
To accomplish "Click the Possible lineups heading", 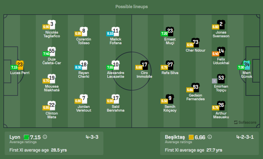I will click(x=131, y=7).
